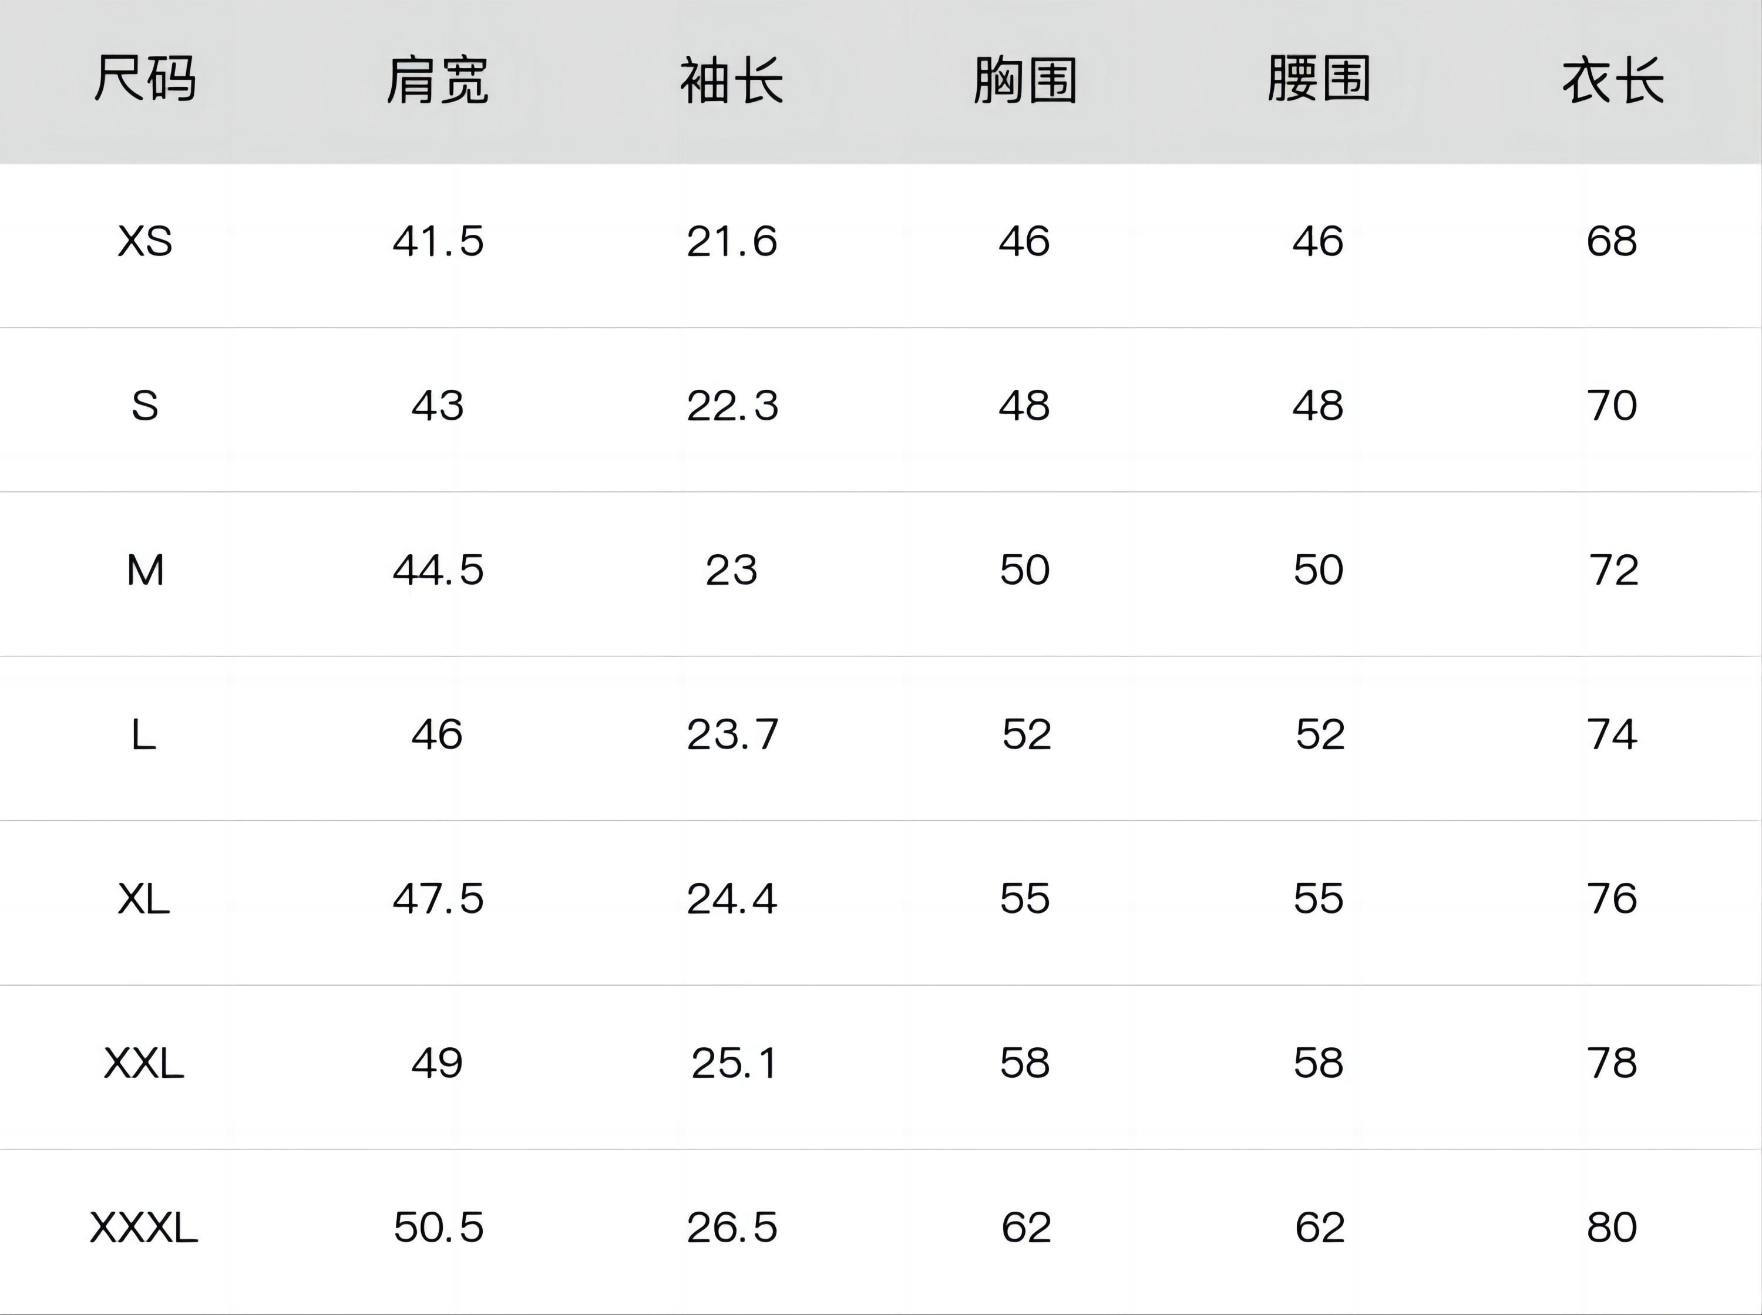This screenshot has height=1315, width=1762.
Task: Select sleeve length value 22.3
Action: [732, 406]
